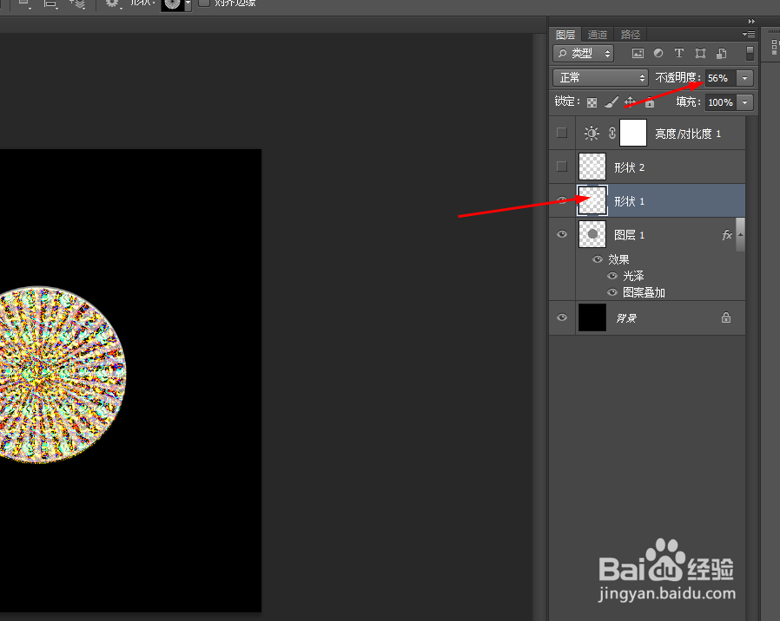Hide the 背景 layer

click(x=562, y=317)
